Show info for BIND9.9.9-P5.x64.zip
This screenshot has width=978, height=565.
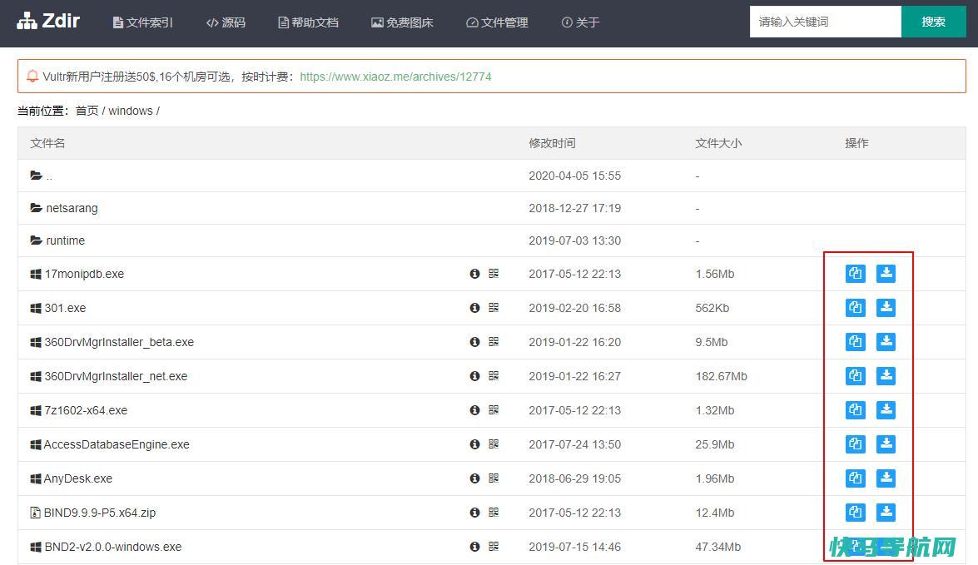click(474, 513)
